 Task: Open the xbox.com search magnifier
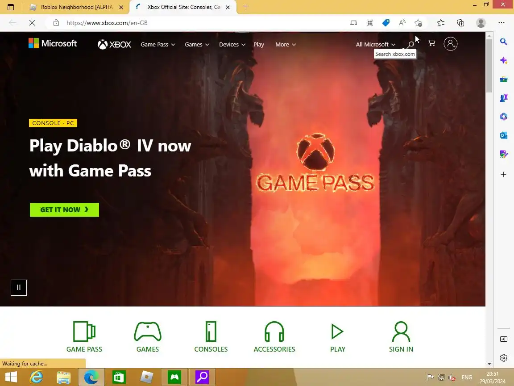[x=410, y=44]
